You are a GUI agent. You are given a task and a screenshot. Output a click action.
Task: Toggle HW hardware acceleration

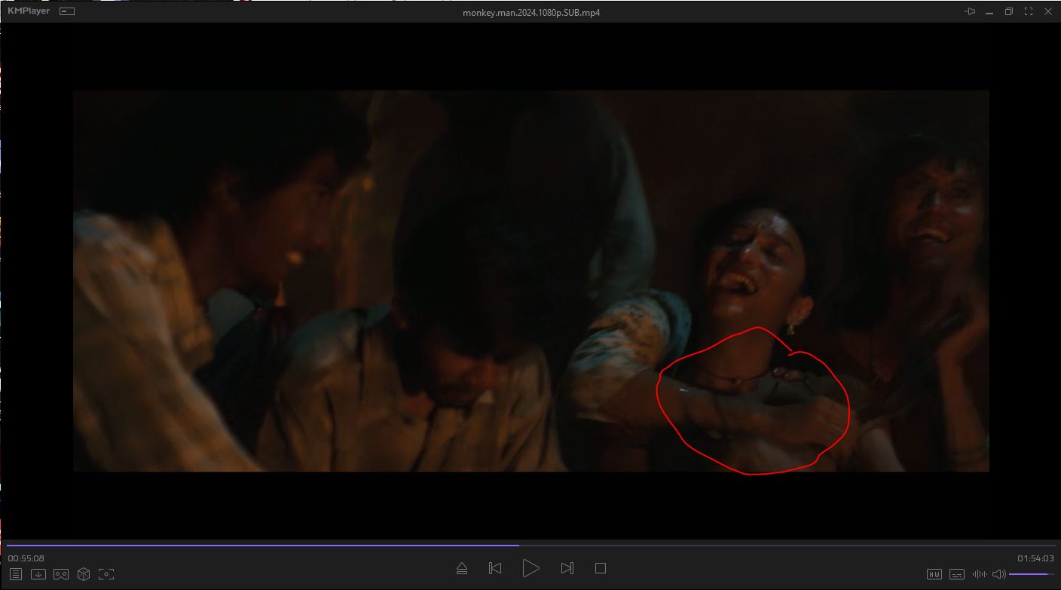coord(934,574)
